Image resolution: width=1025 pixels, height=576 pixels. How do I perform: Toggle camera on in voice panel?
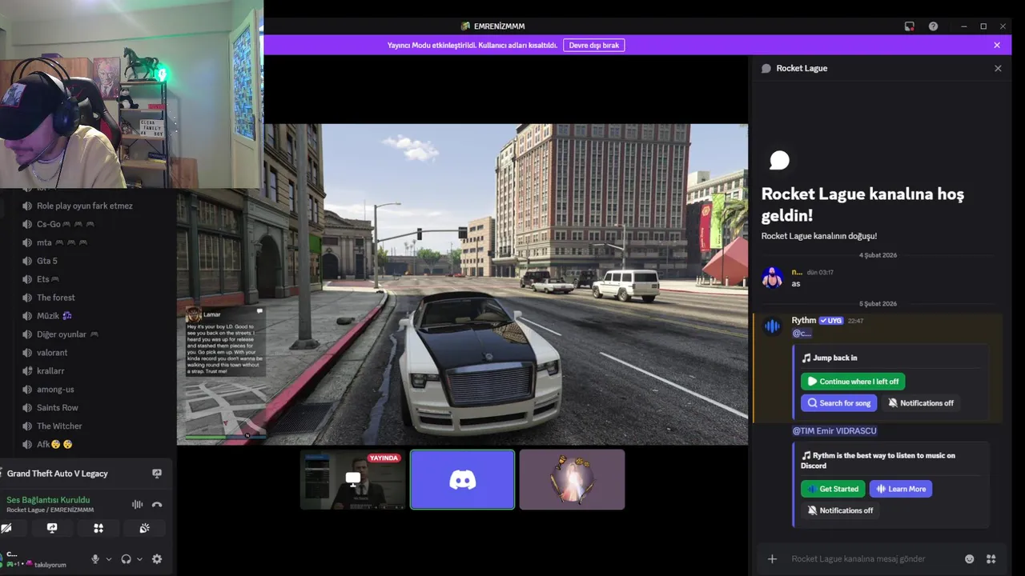tap(6, 528)
